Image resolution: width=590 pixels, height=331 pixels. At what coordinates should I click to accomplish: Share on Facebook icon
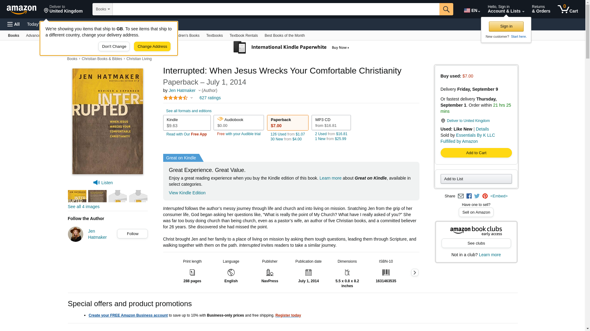(469, 196)
